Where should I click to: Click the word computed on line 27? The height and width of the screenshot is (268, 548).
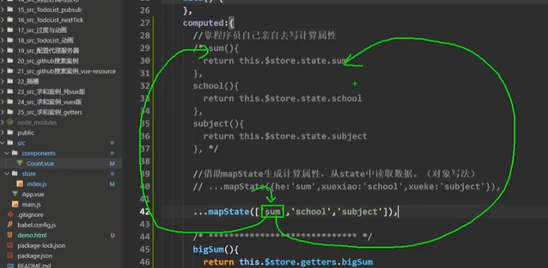(203, 23)
